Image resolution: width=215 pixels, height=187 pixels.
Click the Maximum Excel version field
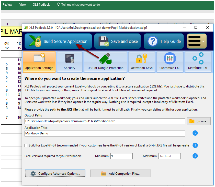click(169, 156)
